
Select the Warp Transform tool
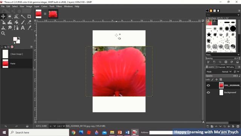pos(10,22)
